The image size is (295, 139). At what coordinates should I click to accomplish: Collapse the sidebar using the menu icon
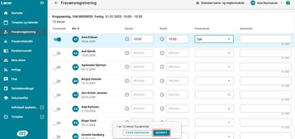pos(42,3)
